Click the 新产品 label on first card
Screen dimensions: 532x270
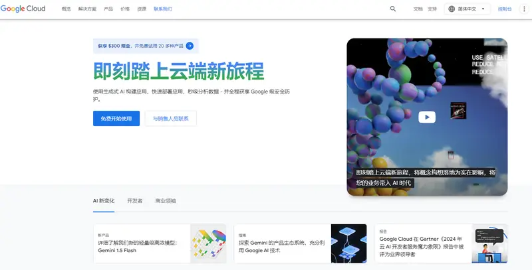point(104,235)
